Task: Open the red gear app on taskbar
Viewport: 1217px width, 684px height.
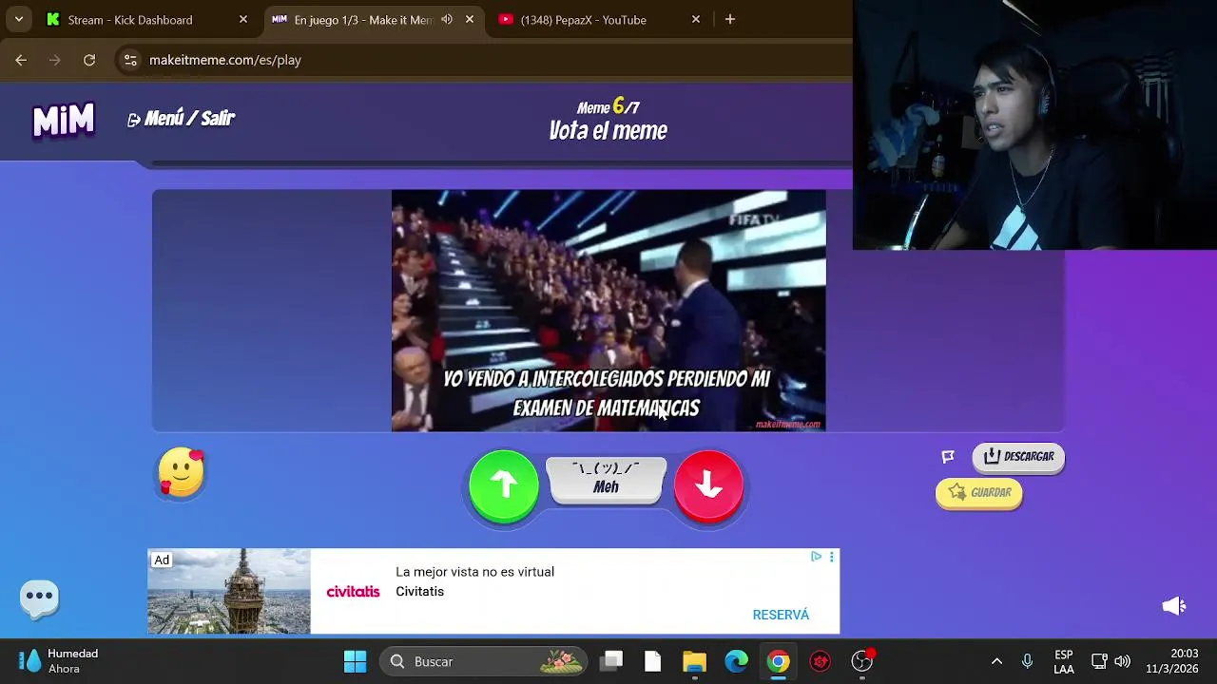Action: click(821, 662)
